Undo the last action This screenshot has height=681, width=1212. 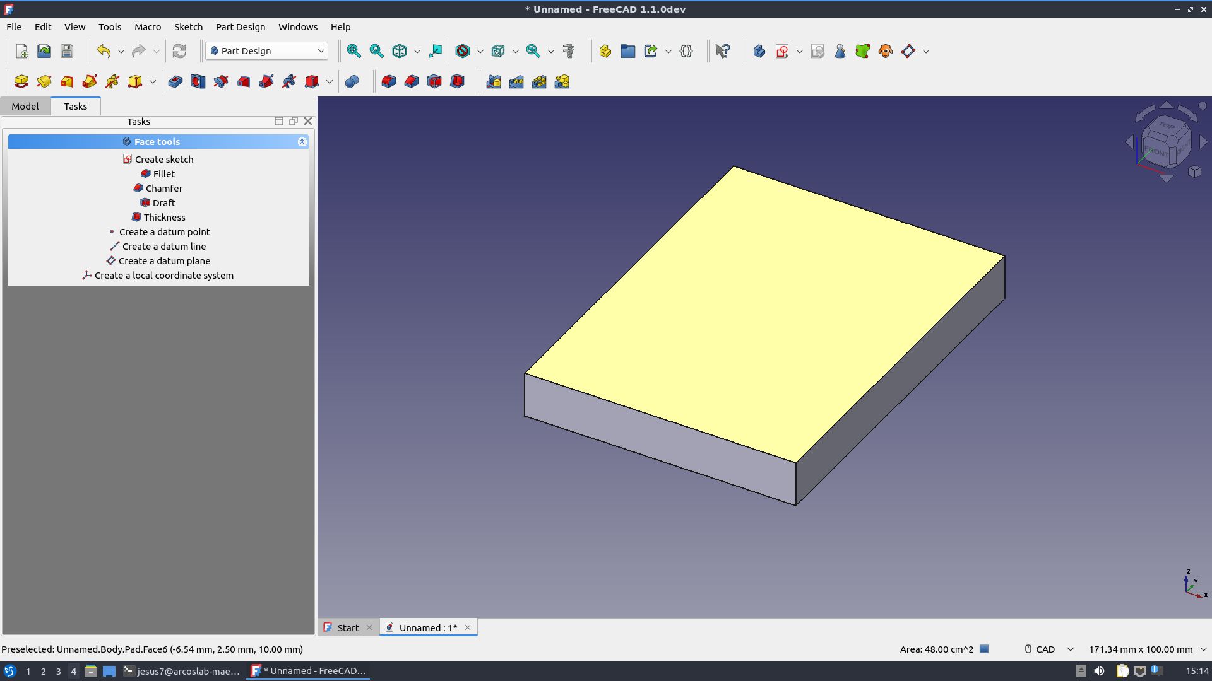click(104, 51)
